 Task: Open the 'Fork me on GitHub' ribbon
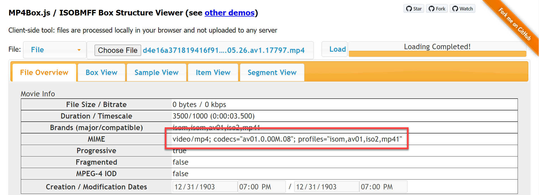click(514, 24)
